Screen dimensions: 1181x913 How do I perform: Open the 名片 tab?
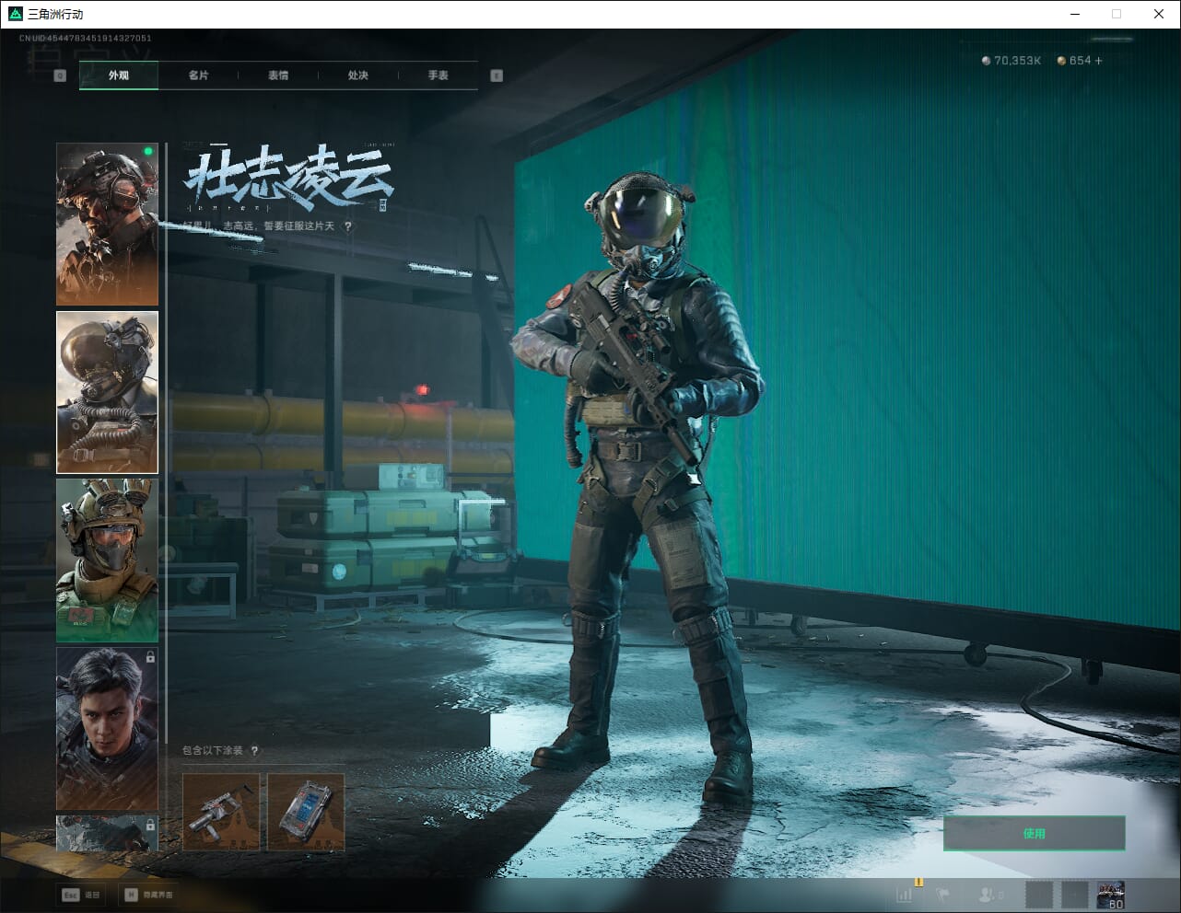198,75
